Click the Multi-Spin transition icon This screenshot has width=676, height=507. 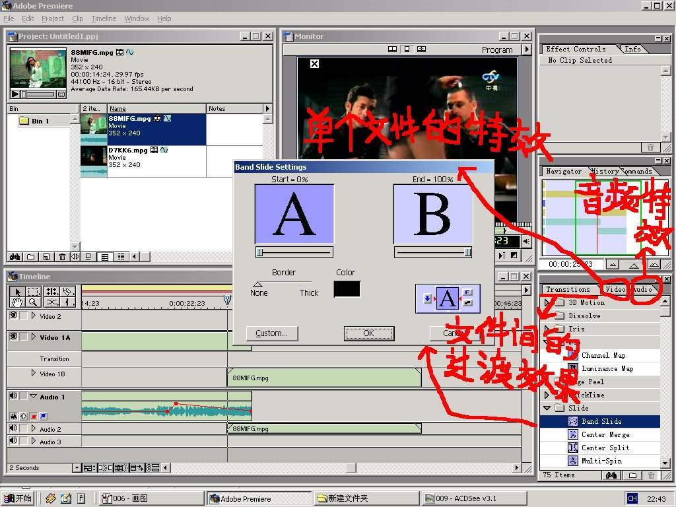point(572,461)
